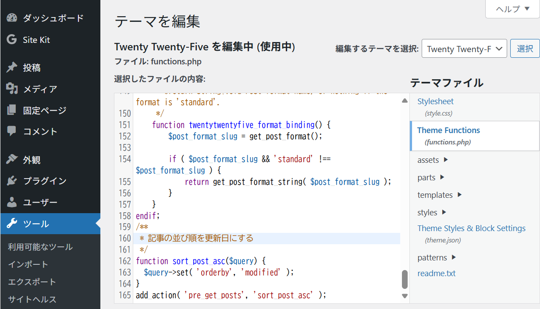Click the テーマを編集 page heading
This screenshot has height=309, width=540.
[x=157, y=21]
